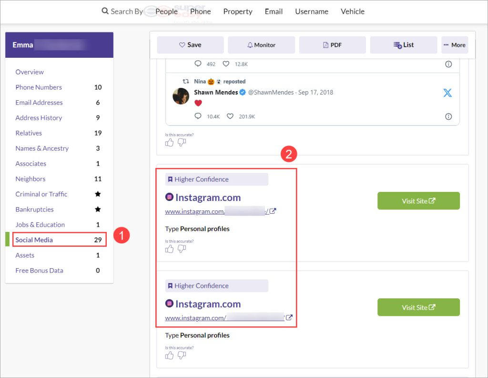The width and height of the screenshot is (488, 378).
Task: Thumbs down the second Instagram result
Action: (x=182, y=356)
